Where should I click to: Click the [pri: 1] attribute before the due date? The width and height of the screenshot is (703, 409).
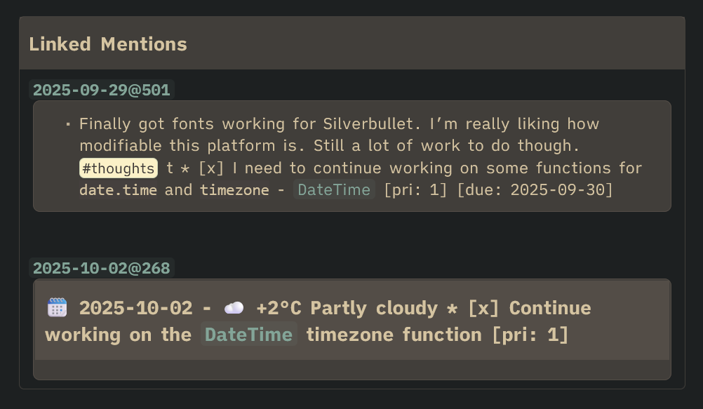tap(415, 190)
